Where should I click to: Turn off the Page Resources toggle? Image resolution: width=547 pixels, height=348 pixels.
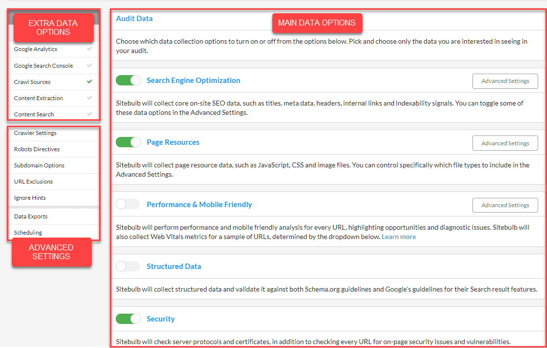click(x=128, y=142)
